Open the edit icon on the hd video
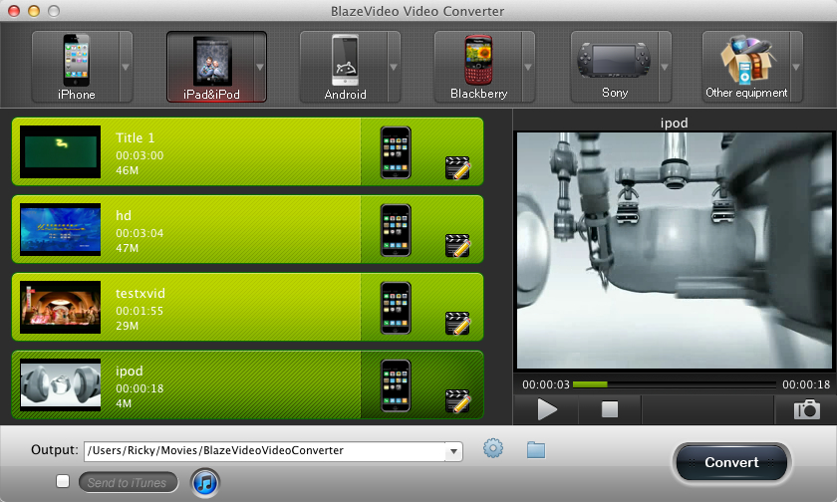 click(457, 245)
